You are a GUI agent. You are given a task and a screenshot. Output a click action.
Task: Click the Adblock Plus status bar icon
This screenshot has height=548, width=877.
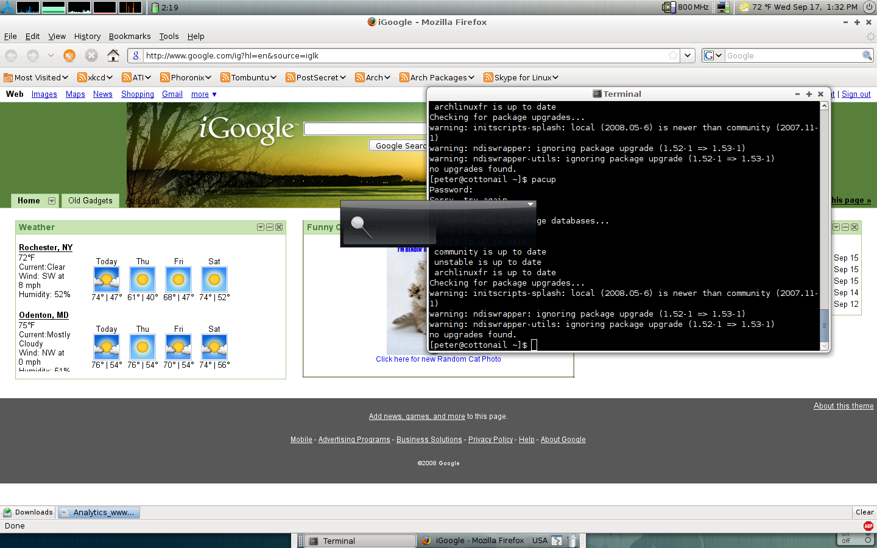tap(868, 526)
